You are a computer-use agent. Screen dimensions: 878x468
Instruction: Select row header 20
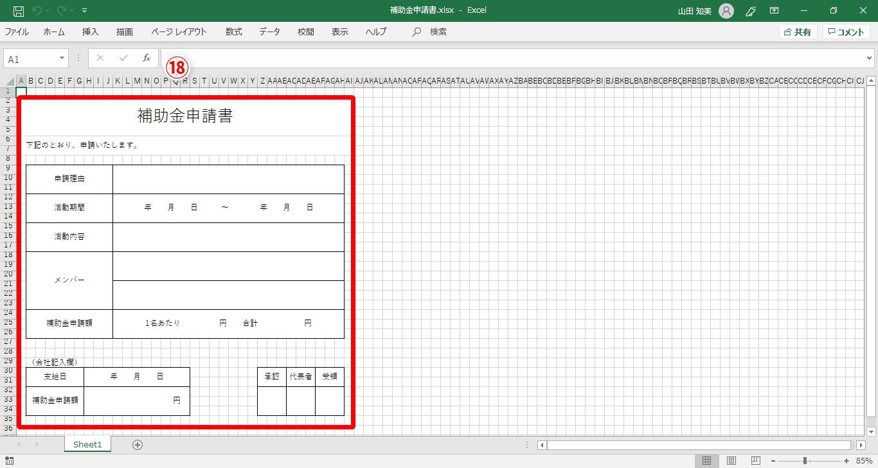[8, 274]
